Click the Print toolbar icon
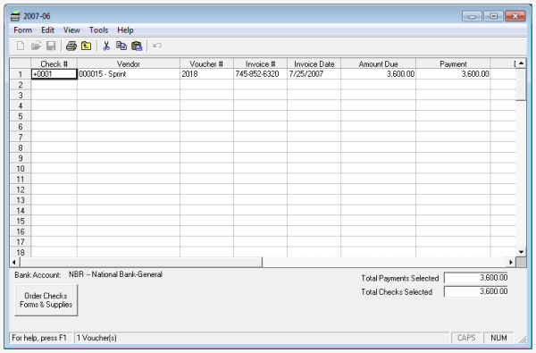This screenshot has height=353, width=536. [71, 46]
